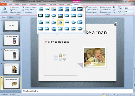Screen dimensions: 135x96
Task: Switch to Normal view in status bar
Action: coord(104,95)
